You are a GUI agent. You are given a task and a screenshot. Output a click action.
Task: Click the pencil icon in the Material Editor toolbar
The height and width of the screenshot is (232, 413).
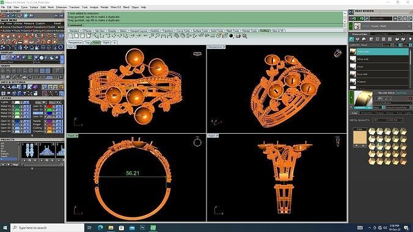point(351,39)
